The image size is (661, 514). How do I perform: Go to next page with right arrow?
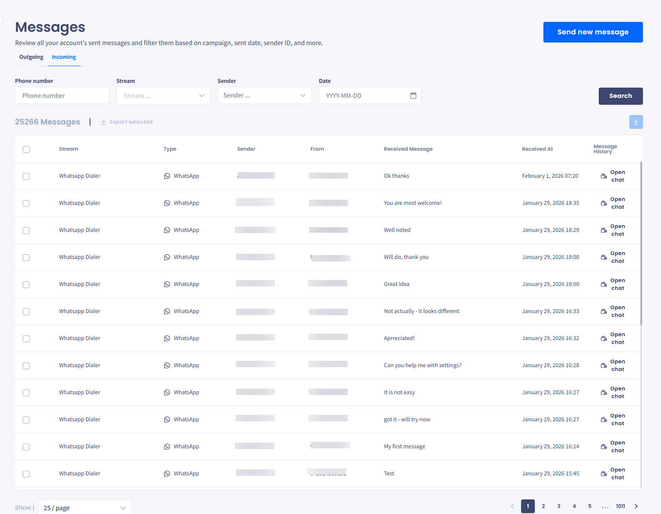coord(636,506)
